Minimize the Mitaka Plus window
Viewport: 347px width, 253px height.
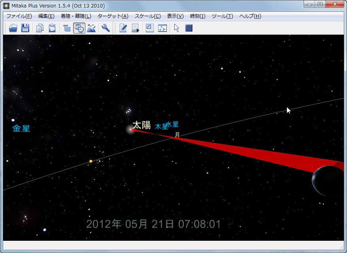point(309,4)
